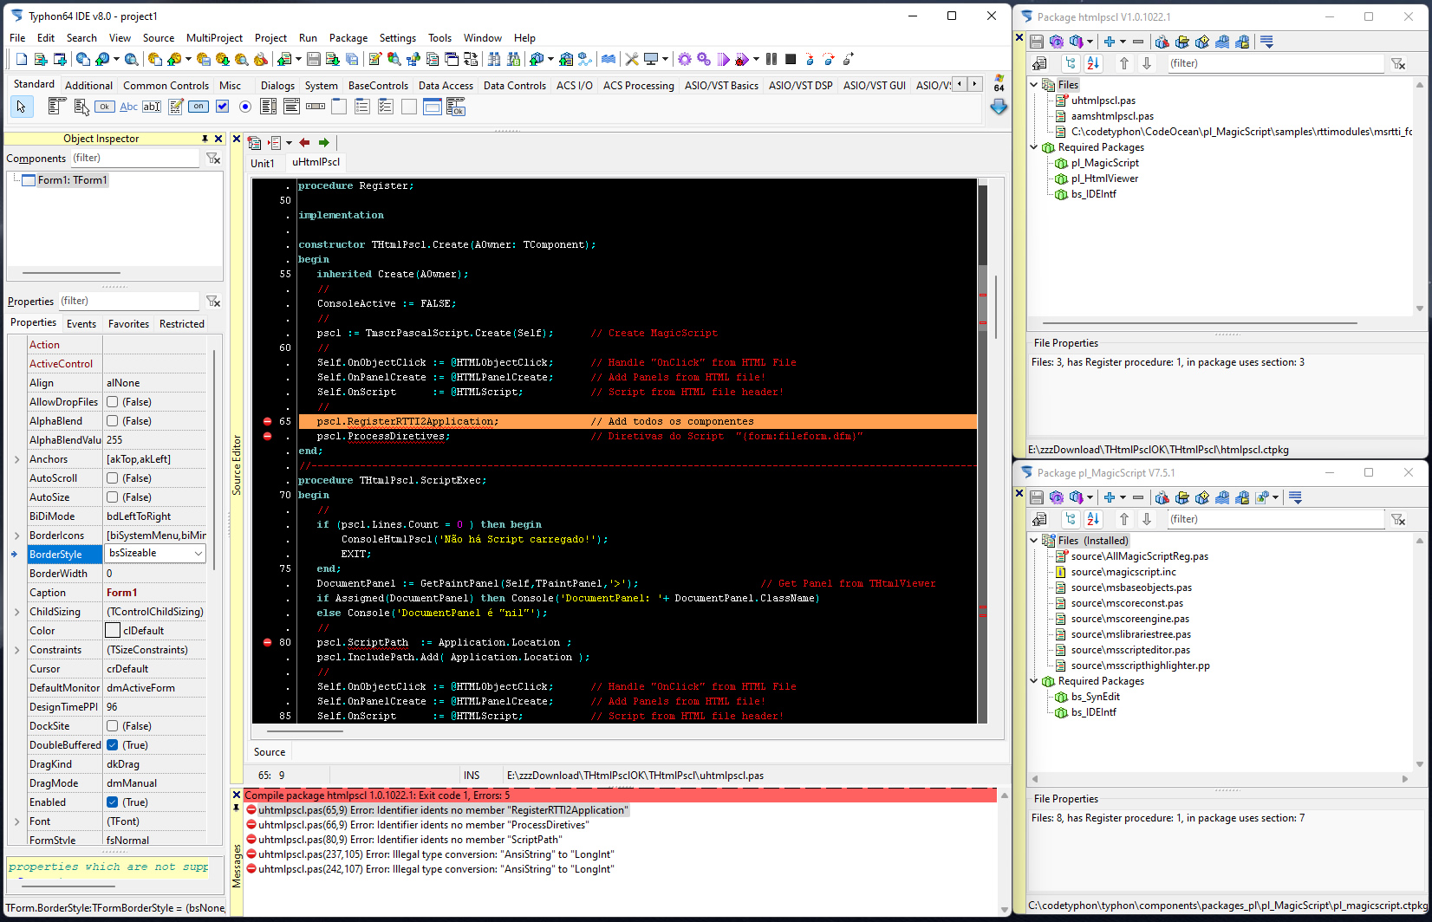The image size is (1432, 922).
Task: Click blue plus Add icon in htmlpscl package
Action: pos(1109,41)
